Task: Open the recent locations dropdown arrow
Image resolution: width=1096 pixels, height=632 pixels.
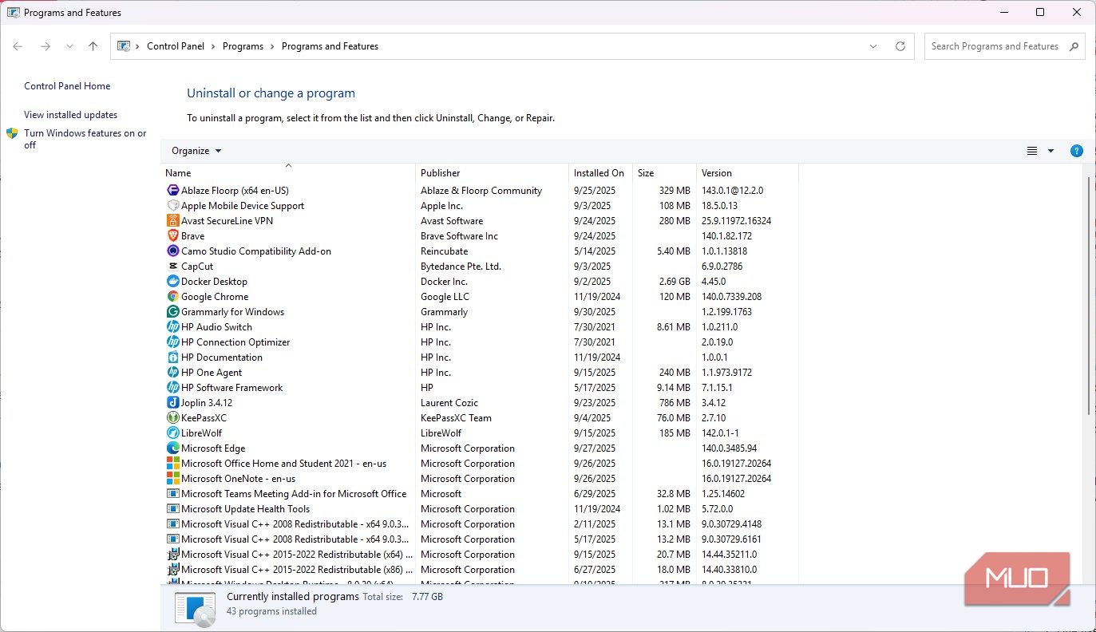Action: point(69,46)
